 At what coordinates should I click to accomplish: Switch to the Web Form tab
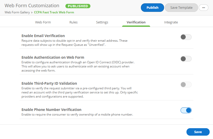pos(43,22)
